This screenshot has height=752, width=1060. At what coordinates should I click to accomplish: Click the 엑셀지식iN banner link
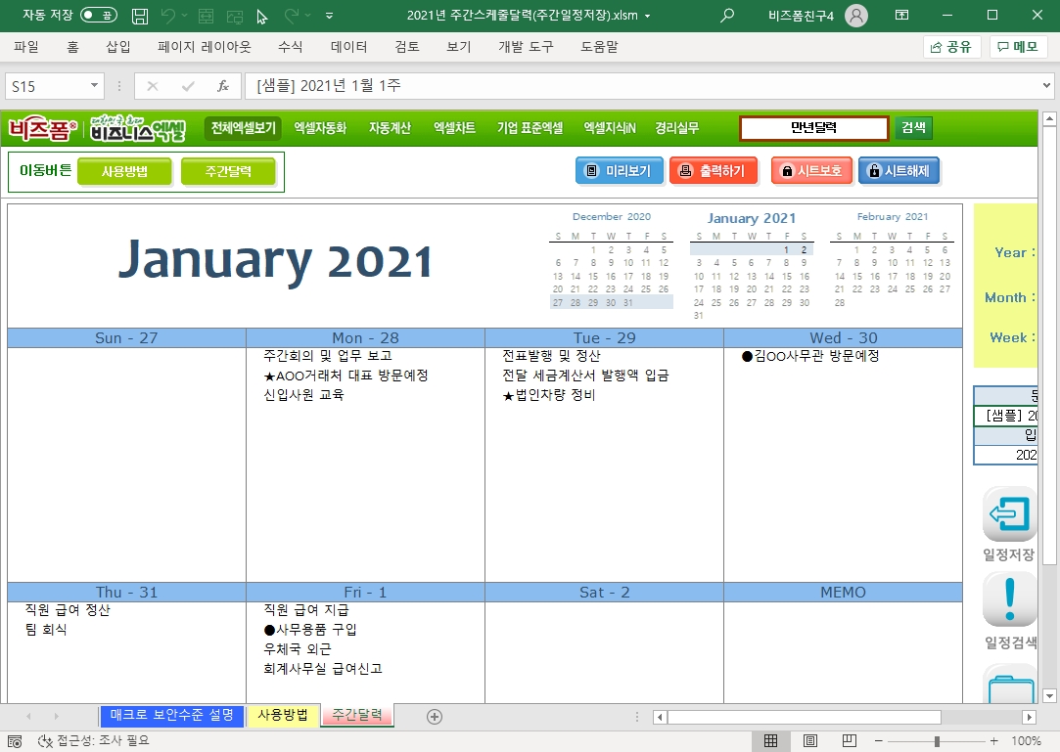click(610, 128)
